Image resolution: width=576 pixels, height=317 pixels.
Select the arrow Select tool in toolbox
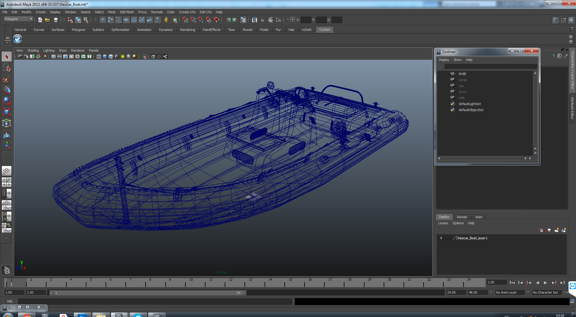point(7,56)
